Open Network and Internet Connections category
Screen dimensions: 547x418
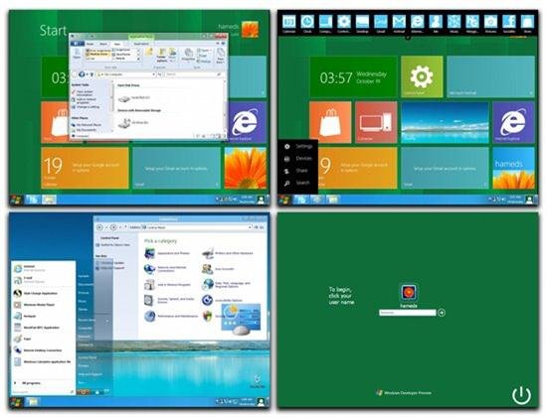[166, 269]
